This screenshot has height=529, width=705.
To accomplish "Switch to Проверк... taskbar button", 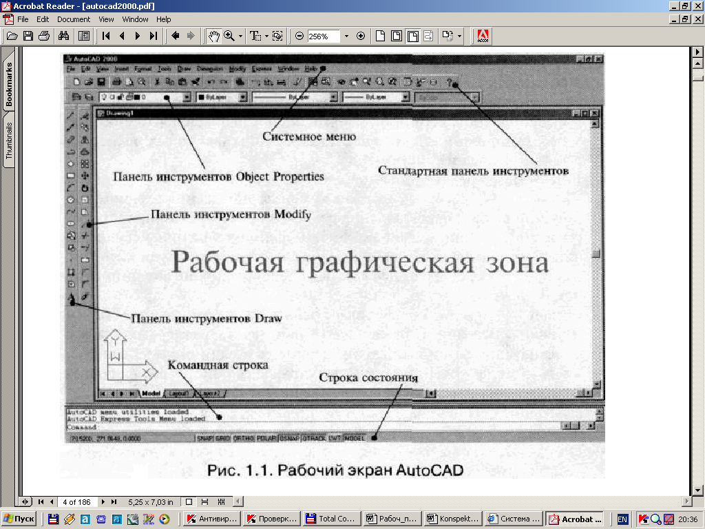I will tap(272, 519).
